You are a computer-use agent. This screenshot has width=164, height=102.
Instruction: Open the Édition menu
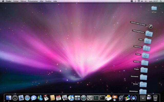point(23,1)
